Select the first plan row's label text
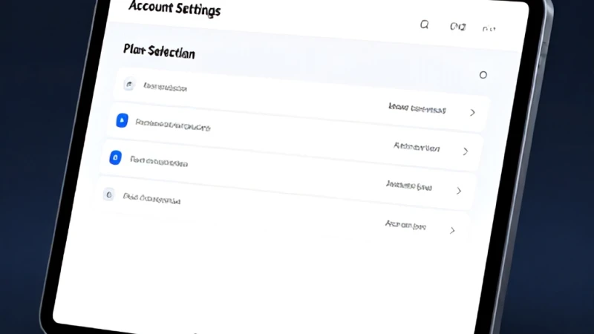The width and height of the screenshot is (594, 334). pyautogui.click(x=165, y=88)
